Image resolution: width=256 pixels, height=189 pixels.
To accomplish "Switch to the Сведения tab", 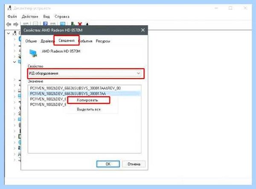I will click(67, 41).
